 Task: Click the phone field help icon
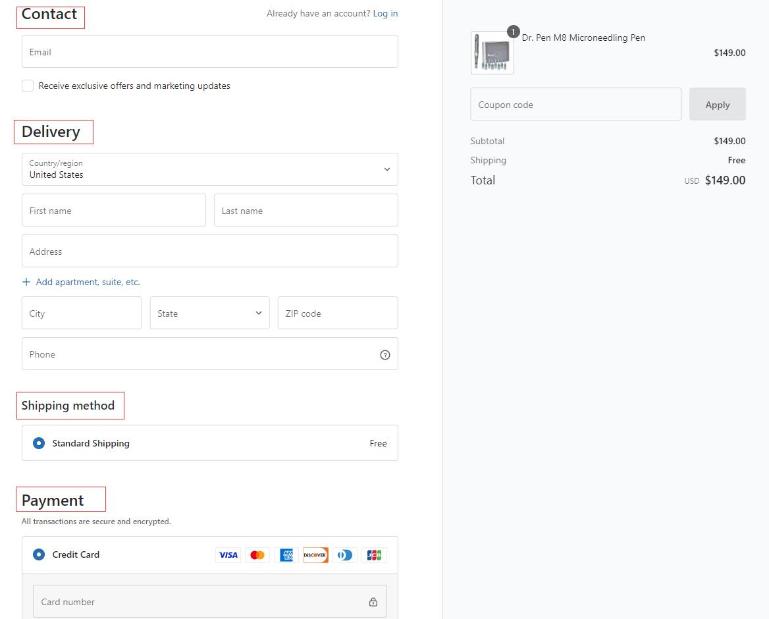[x=385, y=355]
